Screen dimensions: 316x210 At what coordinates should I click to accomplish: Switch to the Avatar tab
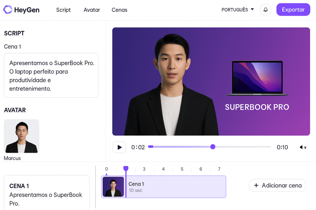click(x=92, y=10)
